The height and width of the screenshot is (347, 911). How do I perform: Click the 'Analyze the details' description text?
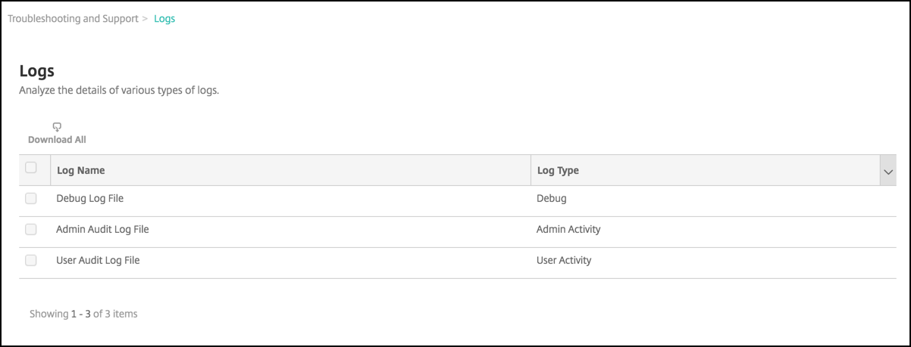tap(118, 91)
